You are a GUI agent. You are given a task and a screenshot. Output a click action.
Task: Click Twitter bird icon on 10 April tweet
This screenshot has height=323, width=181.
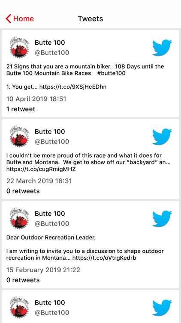tap(162, 48)
